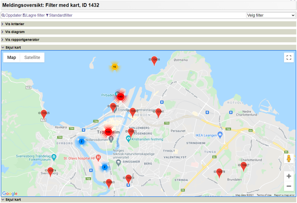
Task: Click the Oppdater search link
Action: [x=12, y=15]
